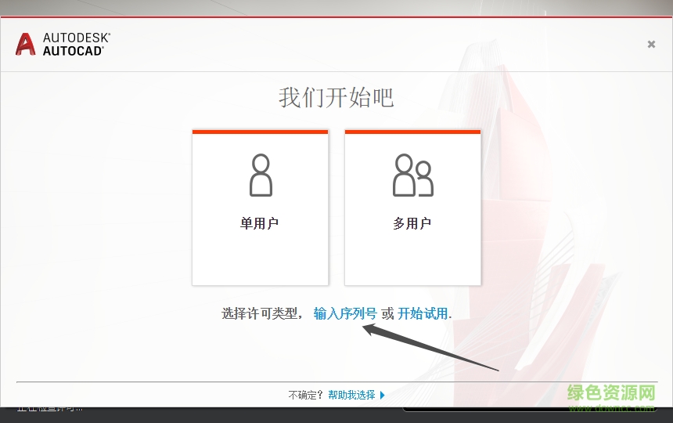
Task: Click the 开始试用 trial link
Action: tap(423, 313)
